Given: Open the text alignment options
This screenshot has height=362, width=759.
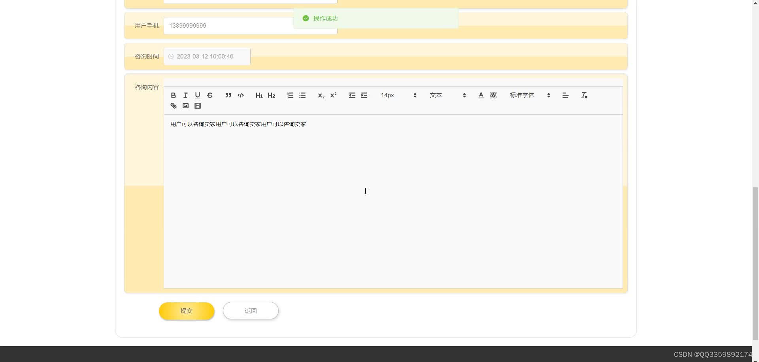Looking at the screenshot, I should tap(565, 95).
